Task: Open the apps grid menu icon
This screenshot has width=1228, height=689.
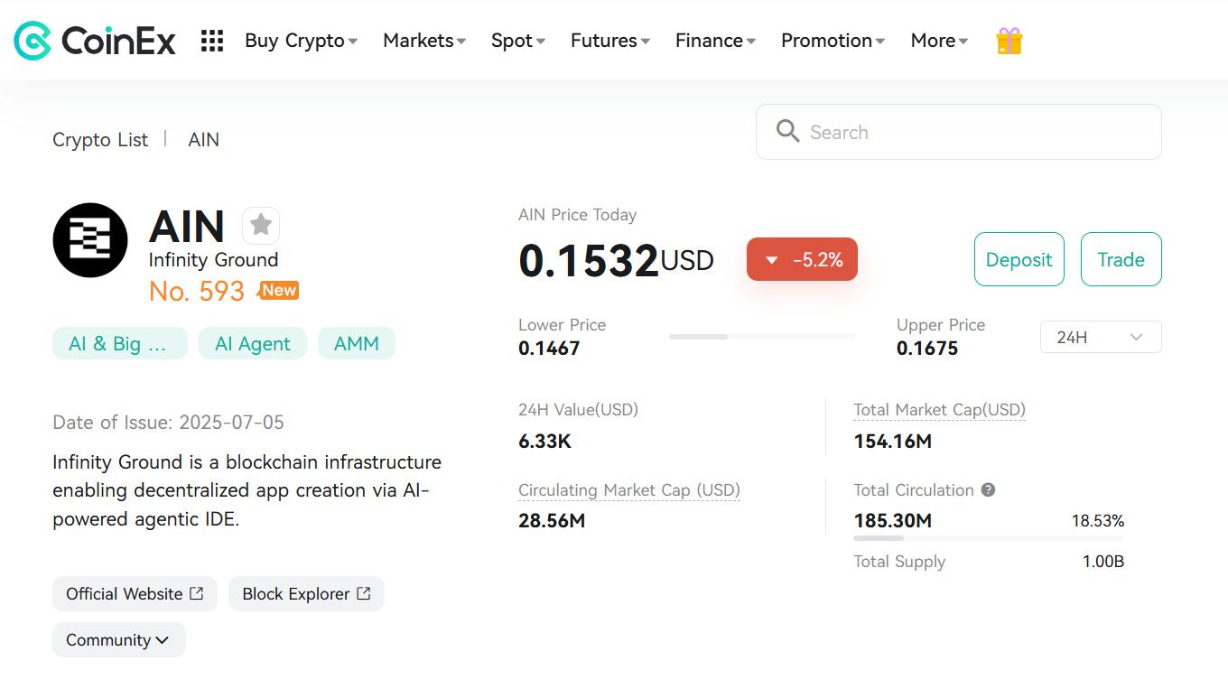Action: [212, 41]
